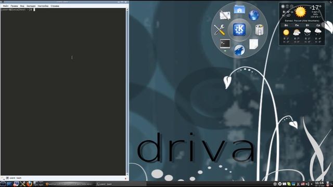Click the blue desktop icon in taskbar

click(x=9, y=184)
